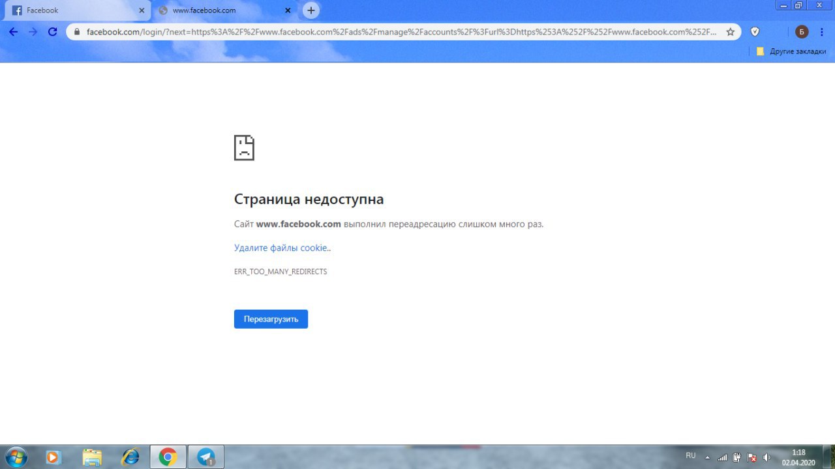Open the clock showing 1:18
Viewport: 835px width, 469px height.
(x=798, y=457)
